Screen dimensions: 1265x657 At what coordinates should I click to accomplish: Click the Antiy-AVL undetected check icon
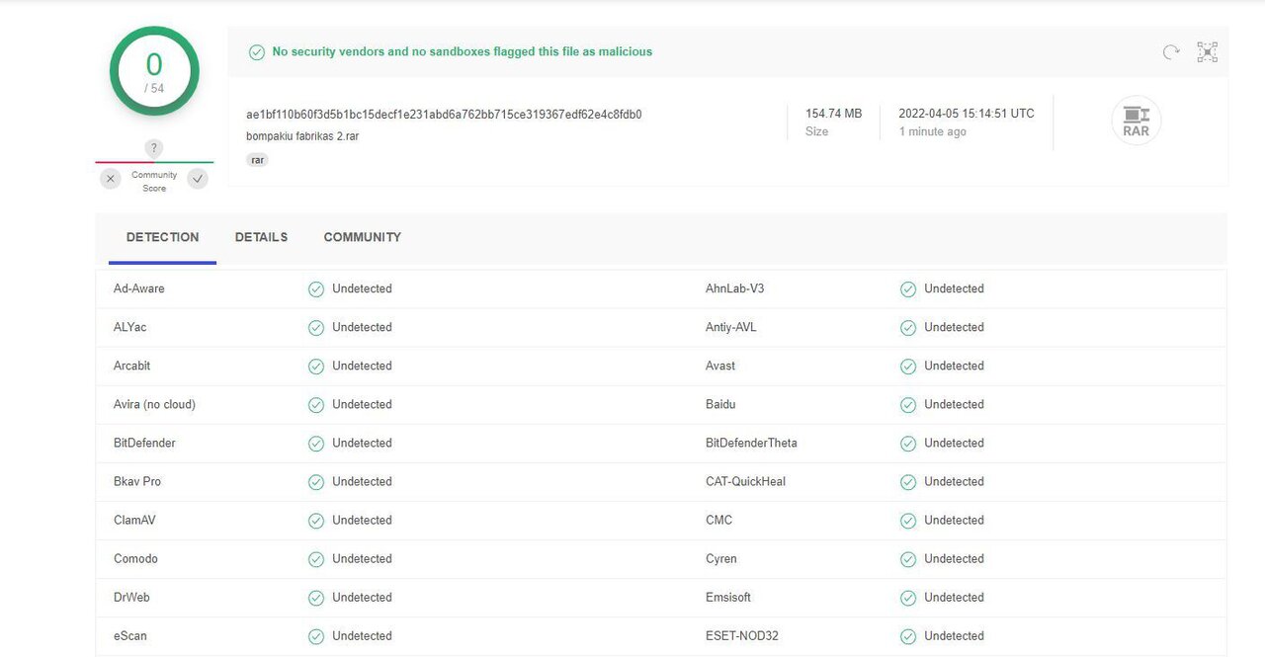(x=908, y=328)
